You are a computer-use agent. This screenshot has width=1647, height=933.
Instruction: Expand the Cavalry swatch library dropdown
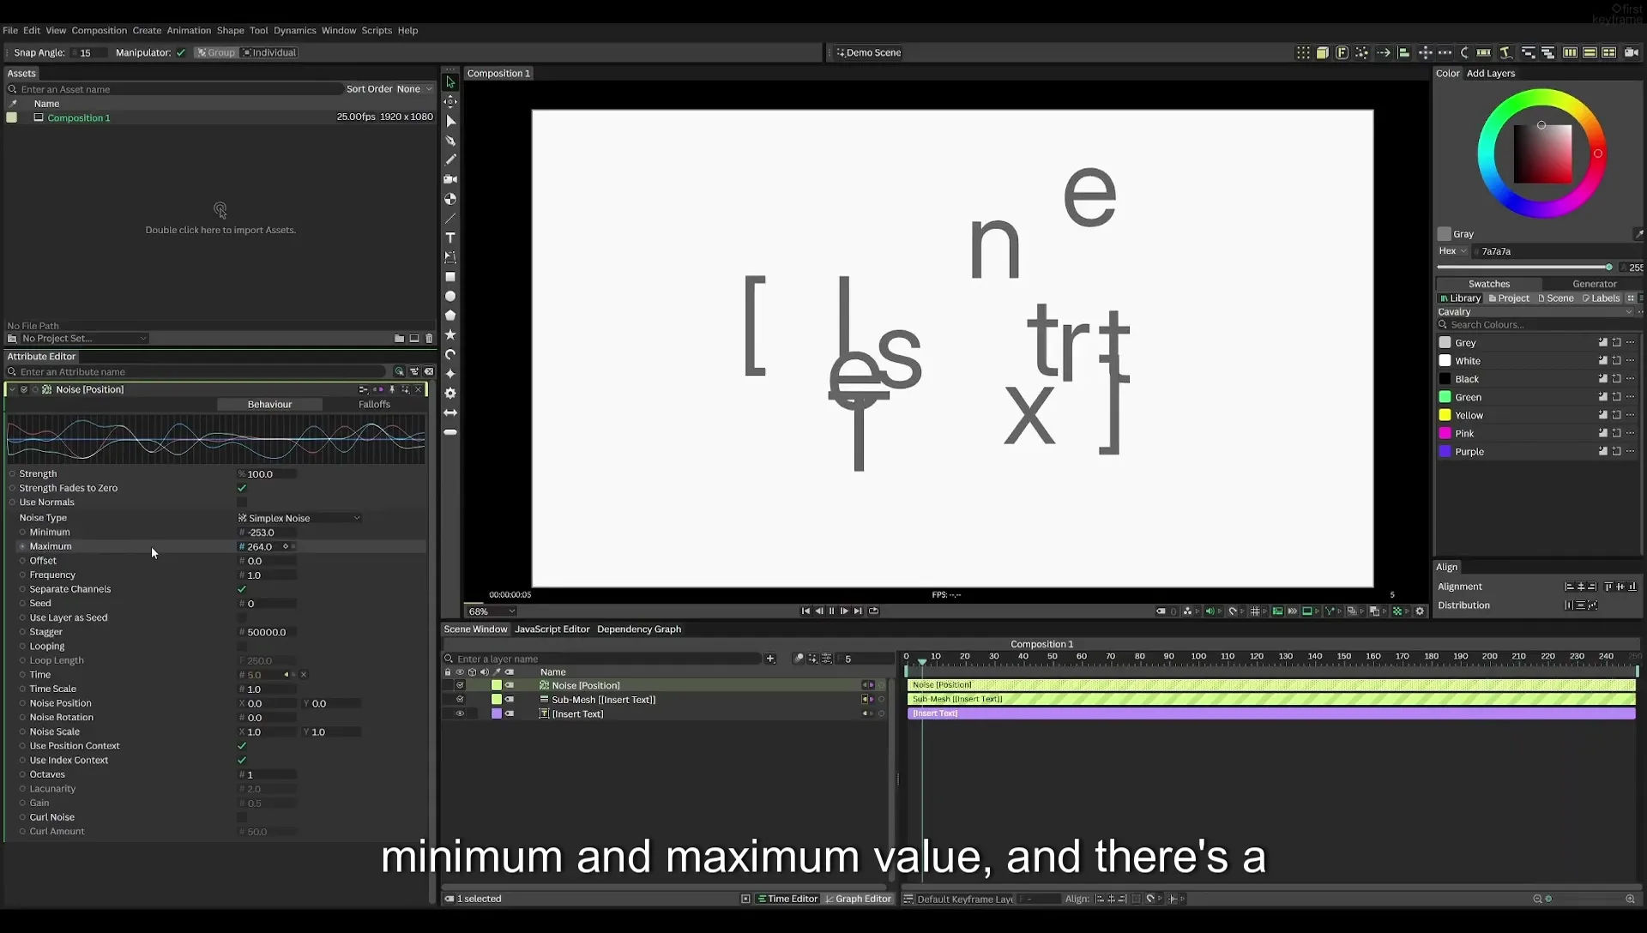(x=1535, y=312)
